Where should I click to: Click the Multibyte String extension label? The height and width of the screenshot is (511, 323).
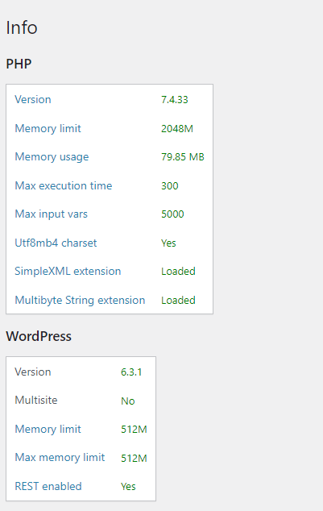[80, 300]
